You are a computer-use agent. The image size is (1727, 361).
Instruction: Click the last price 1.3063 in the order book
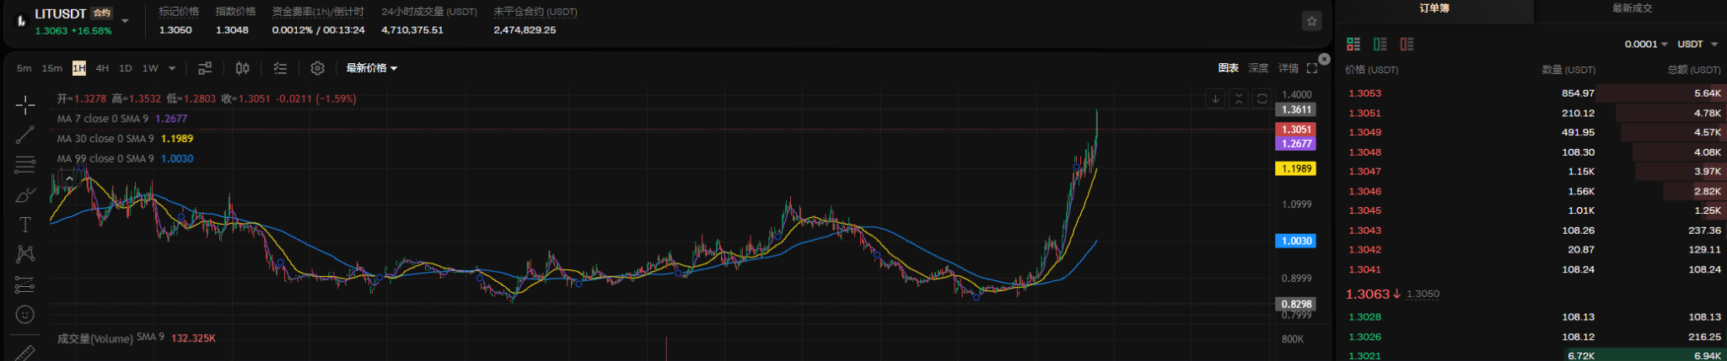point(1368,295)
